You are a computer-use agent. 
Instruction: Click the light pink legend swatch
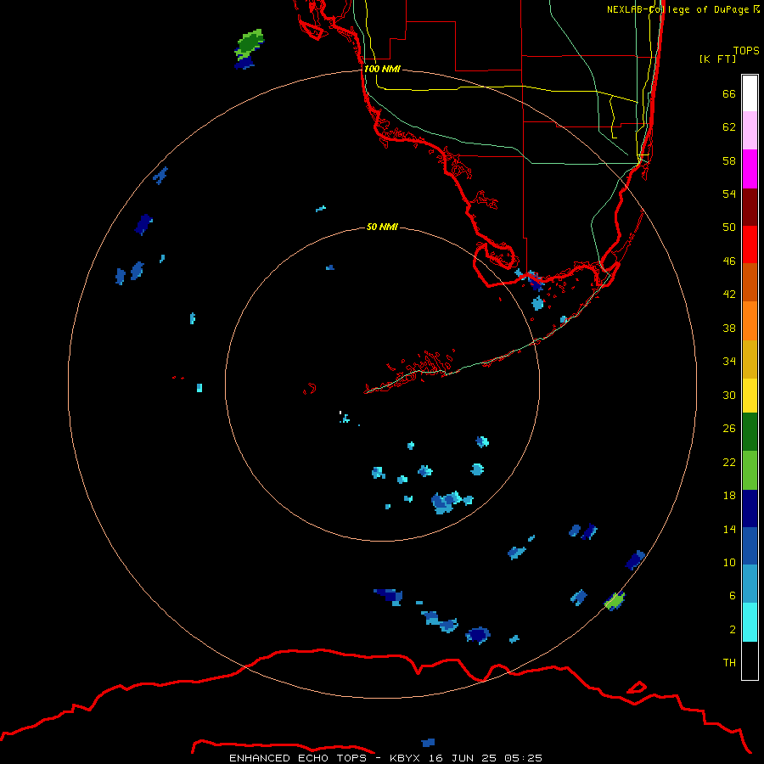pos(750,131)
